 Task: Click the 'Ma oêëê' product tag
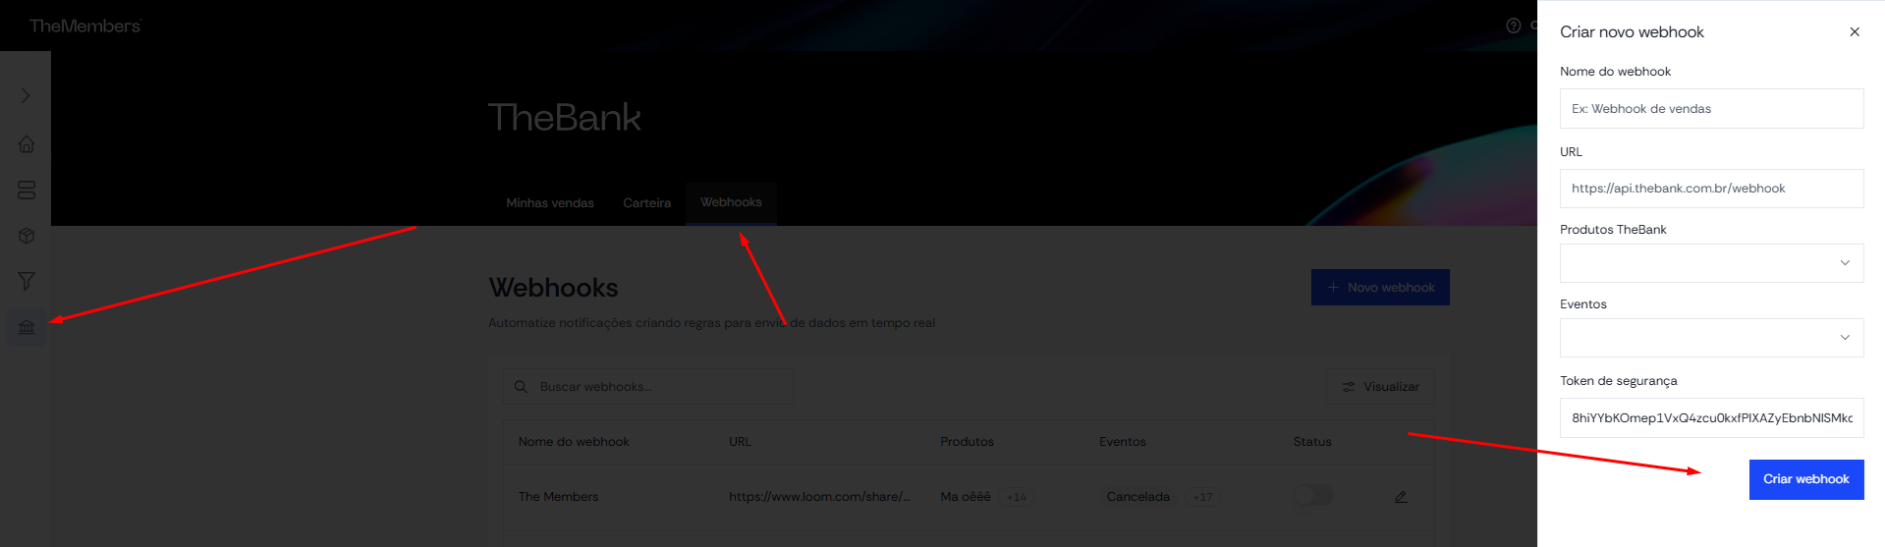(x=966, y=497)
